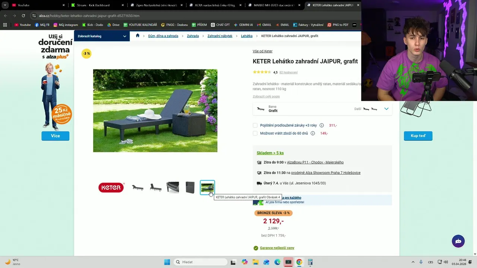Check the Možnost vrátit zboží do 60 dnů box

pyautogui.click(x=255, y=133)
